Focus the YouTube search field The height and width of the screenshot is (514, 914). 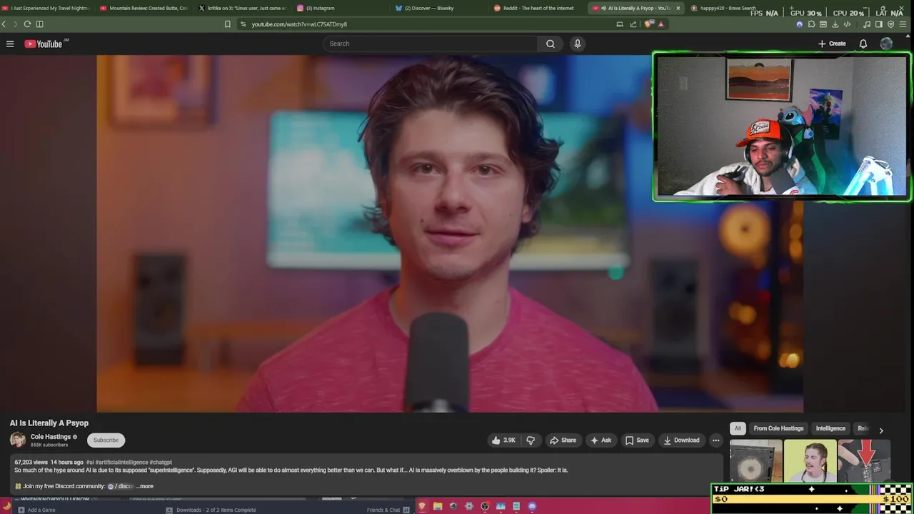pos(431,44)
